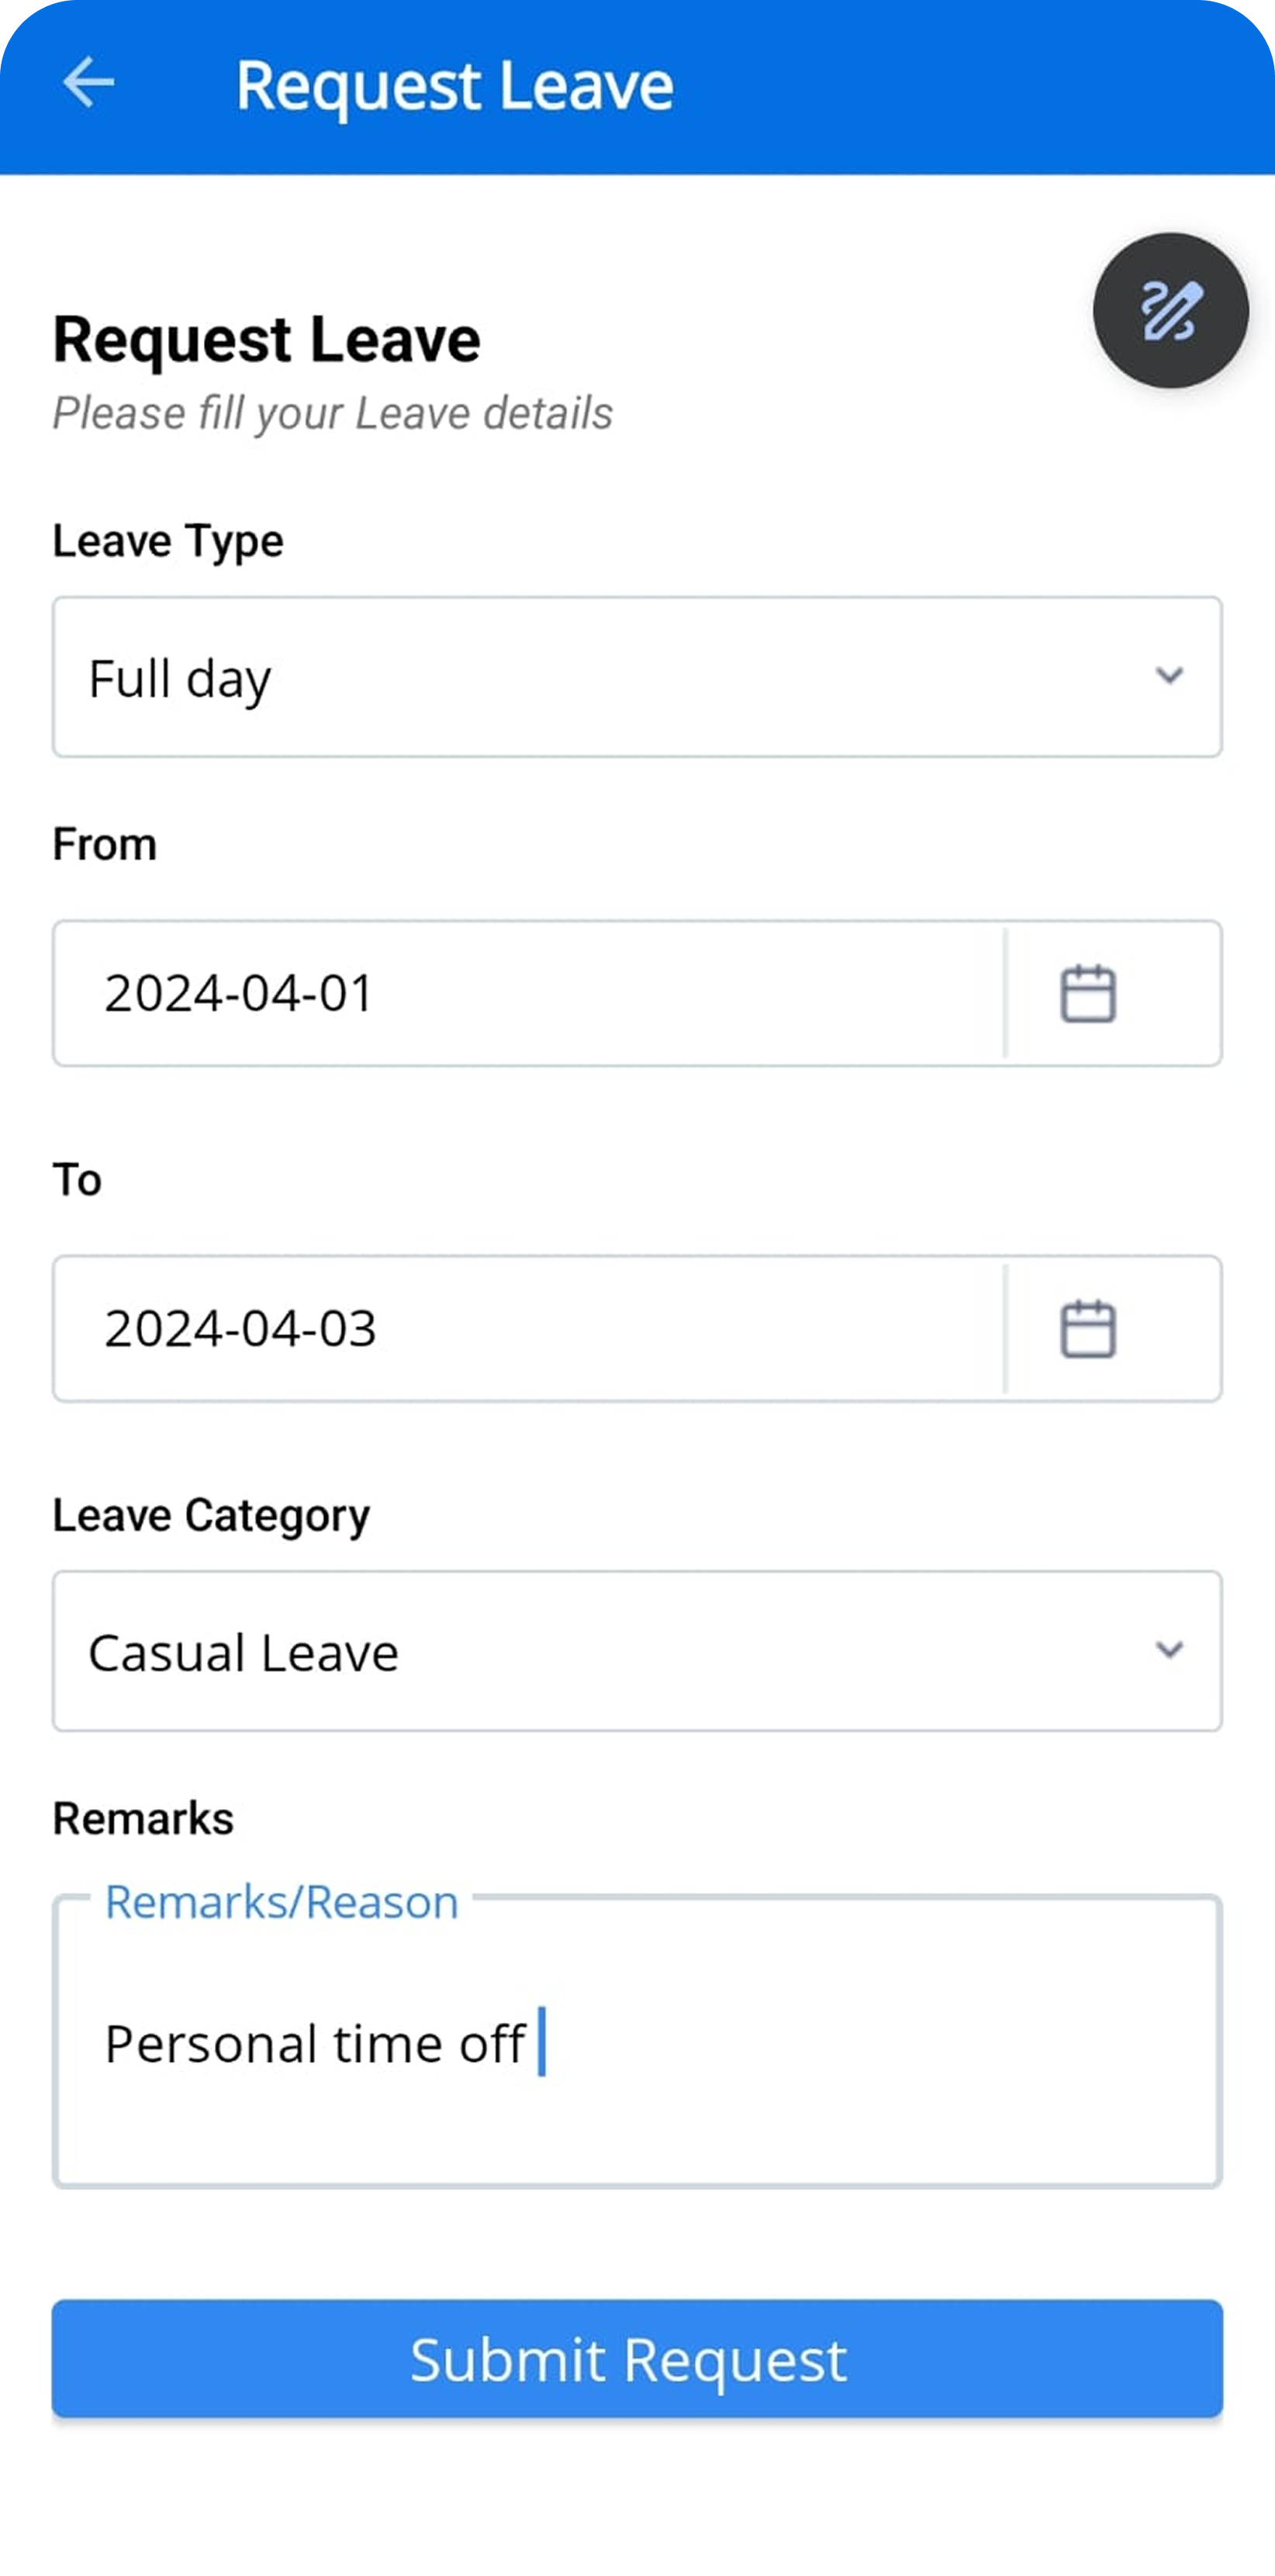This screenshot has height=2576, width=1275.
Task: Click the Remarks section label
Action: [143, 1818]
